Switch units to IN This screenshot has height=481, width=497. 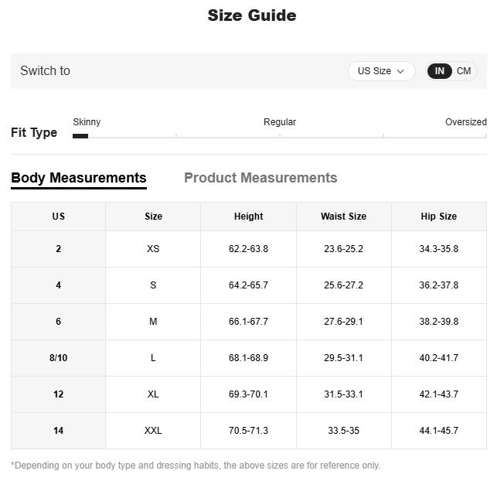pos(439,71)
